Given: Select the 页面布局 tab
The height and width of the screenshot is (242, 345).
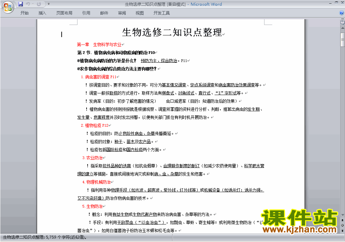Looking at the screenshot, I should [64, 13].
